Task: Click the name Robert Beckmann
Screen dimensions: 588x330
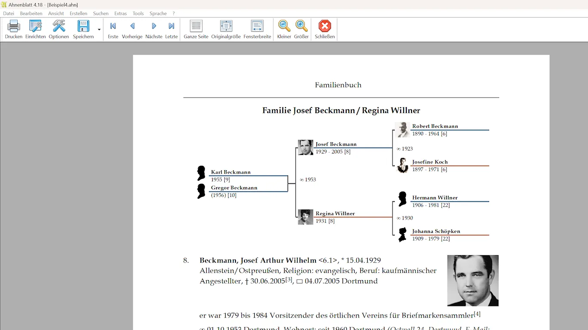Action: (x=435, y=126)
